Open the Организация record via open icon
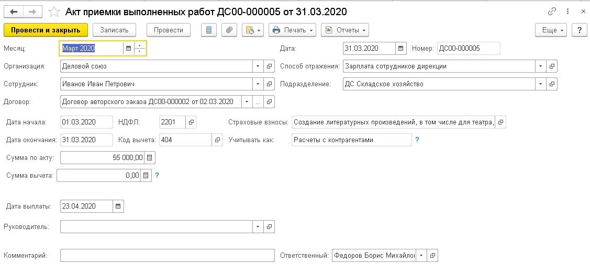The width and height of the screenshot is (590, 275). tap(270, 66)
